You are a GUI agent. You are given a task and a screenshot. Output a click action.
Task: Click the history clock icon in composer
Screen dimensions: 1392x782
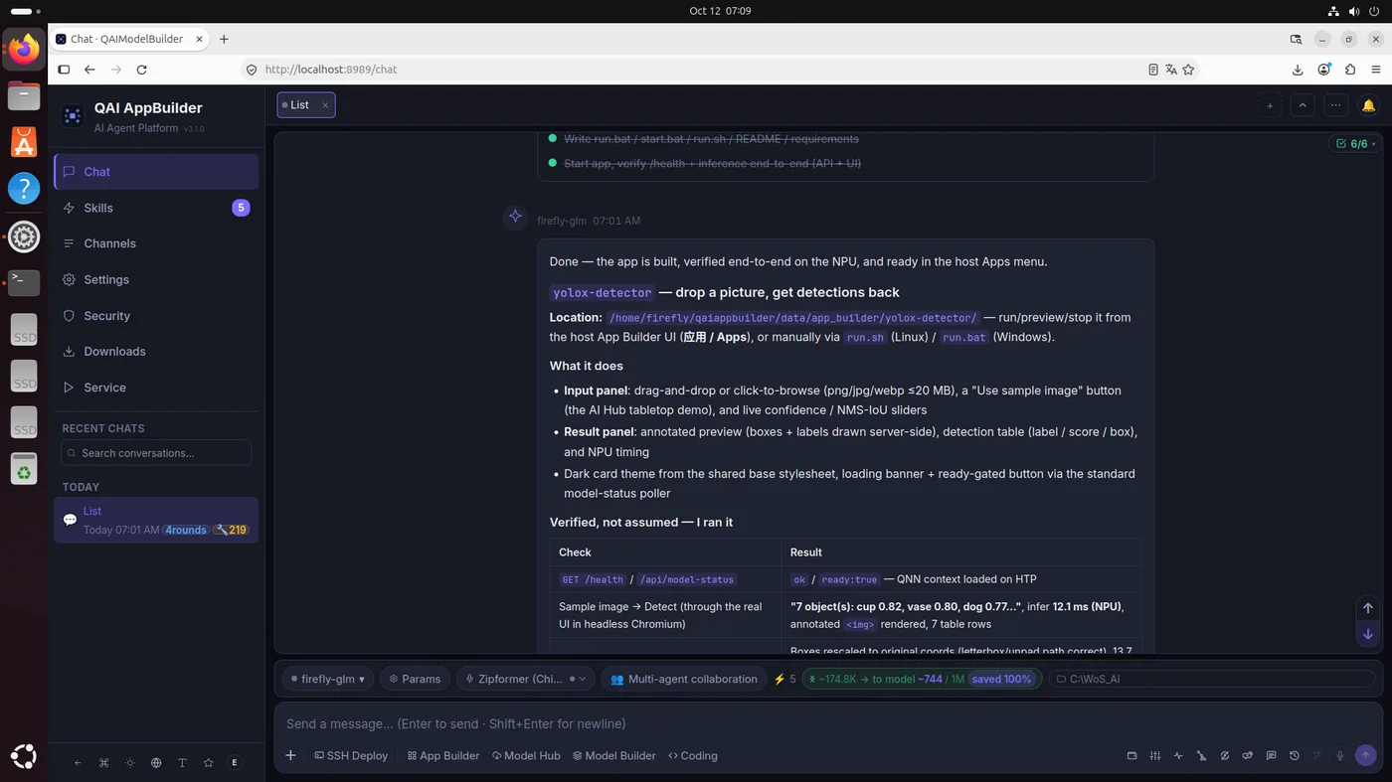coord(1294,756)
